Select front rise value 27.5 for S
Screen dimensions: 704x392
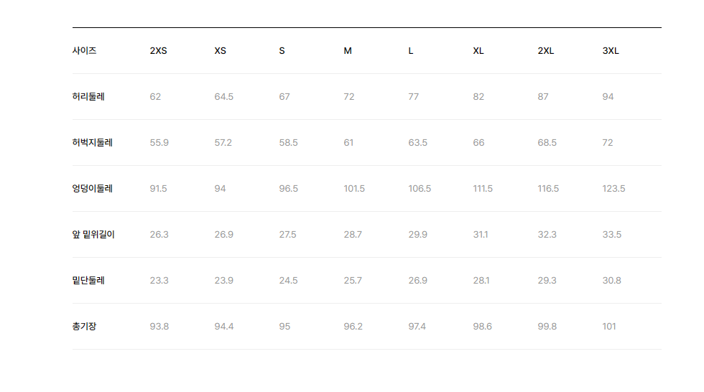[x=287, y=235]
